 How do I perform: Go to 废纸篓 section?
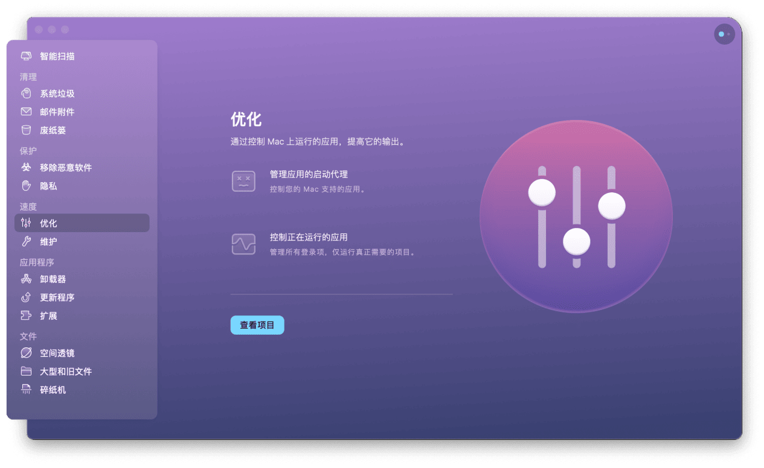click(x=82, y=130)
